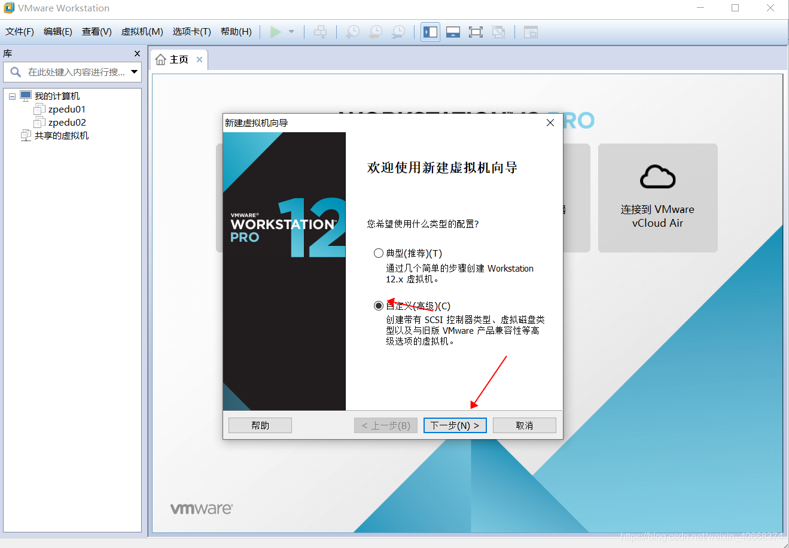Select virtual machine zpedu02
Image resolution: width=789 pixels, height=548 pixels.
click(67, 123)
